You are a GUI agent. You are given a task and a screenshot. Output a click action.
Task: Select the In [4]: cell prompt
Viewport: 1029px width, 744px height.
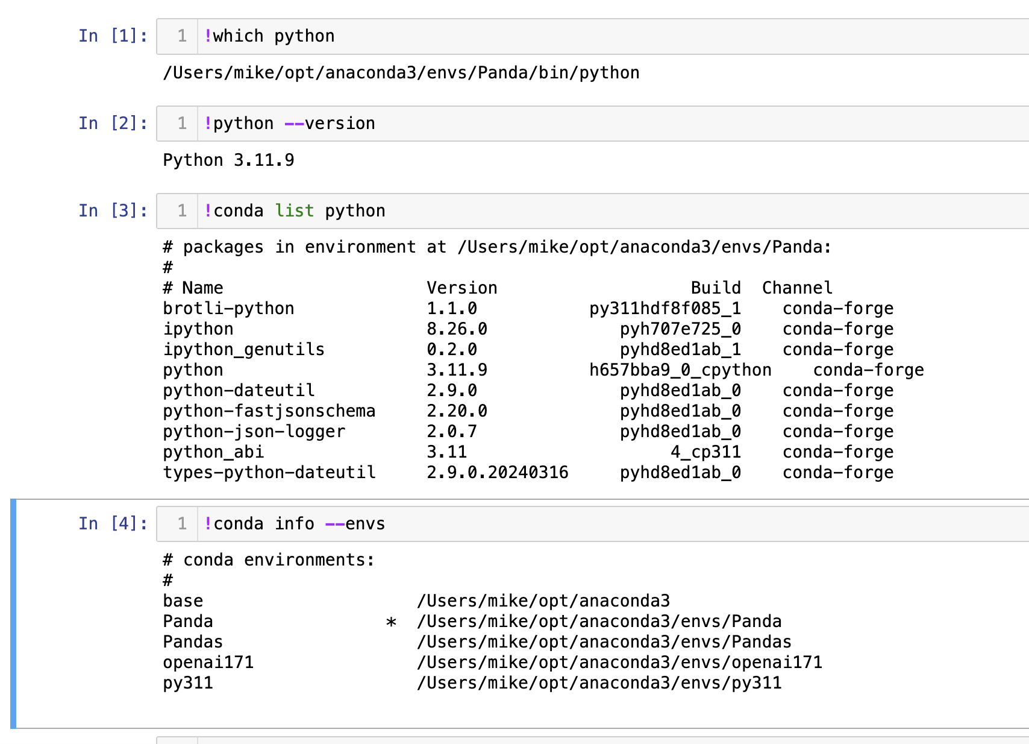(113, 524)
